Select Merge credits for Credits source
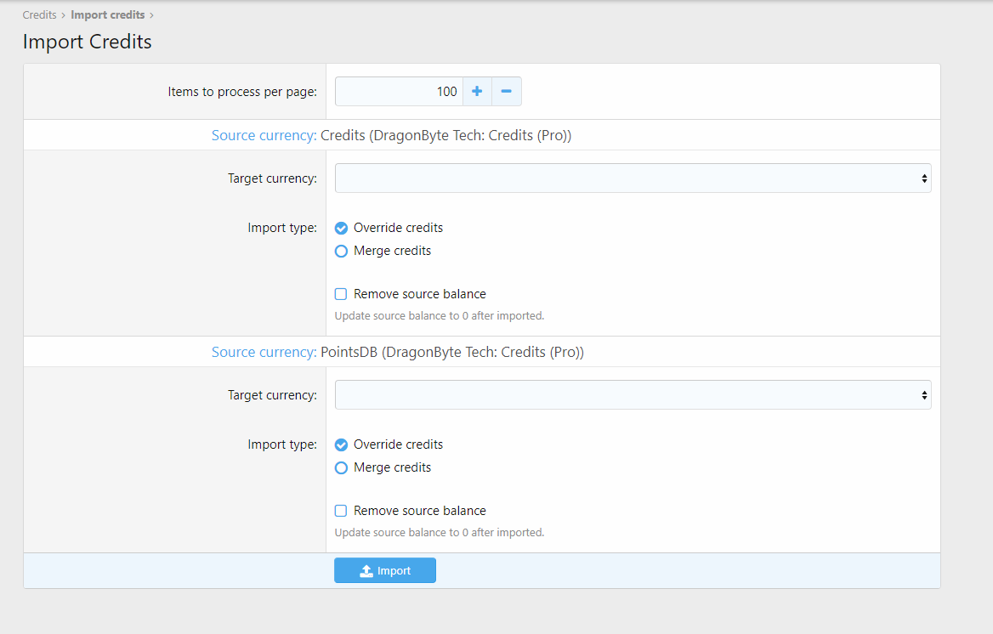 (x=342, y=251)
